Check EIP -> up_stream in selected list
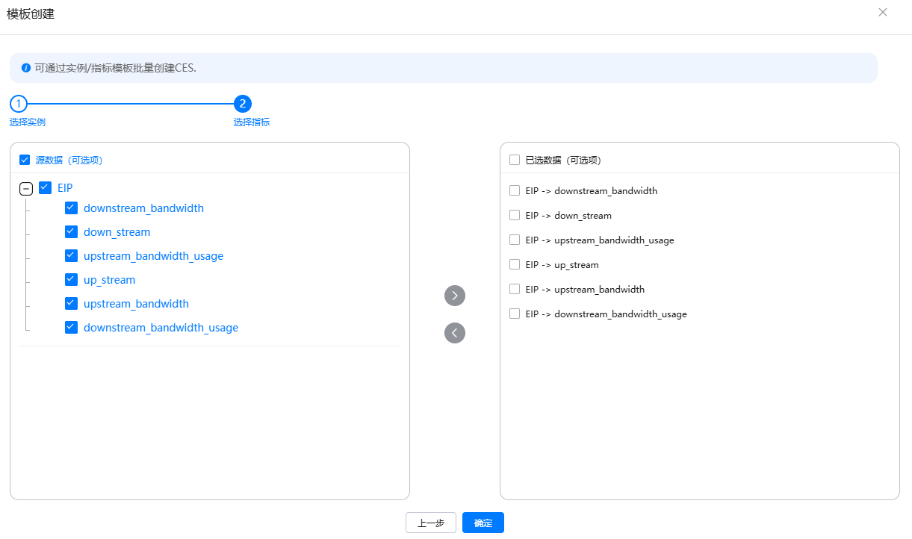Image resolution: width=912 pixels, height=539 pixels. (515, 265)
